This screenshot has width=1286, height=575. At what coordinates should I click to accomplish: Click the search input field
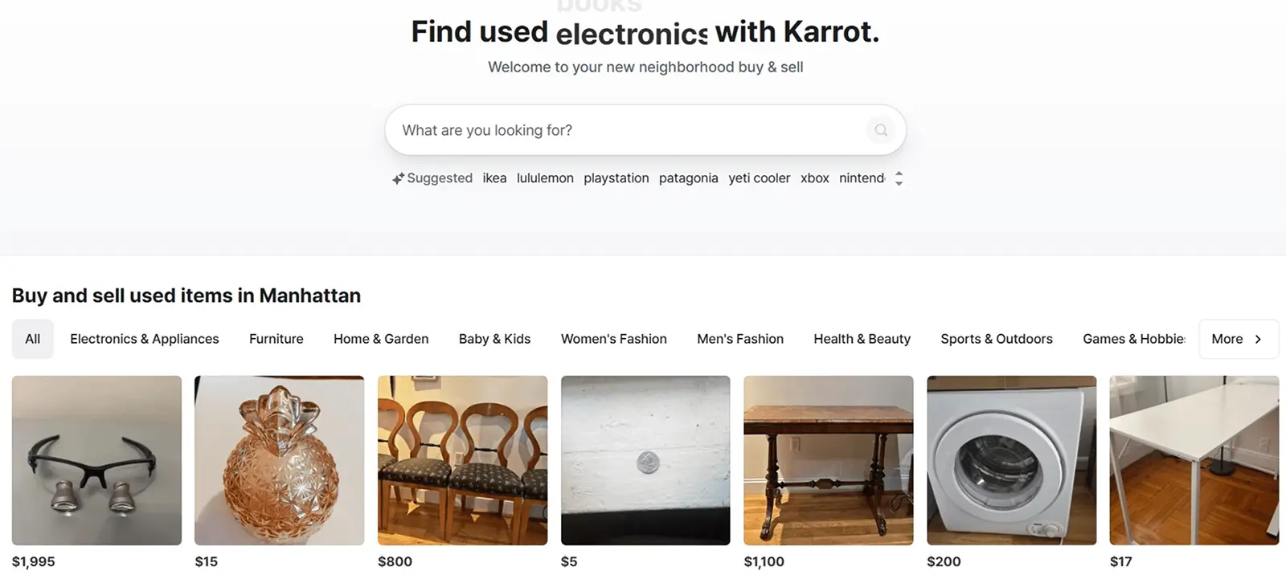pos(627,129)
